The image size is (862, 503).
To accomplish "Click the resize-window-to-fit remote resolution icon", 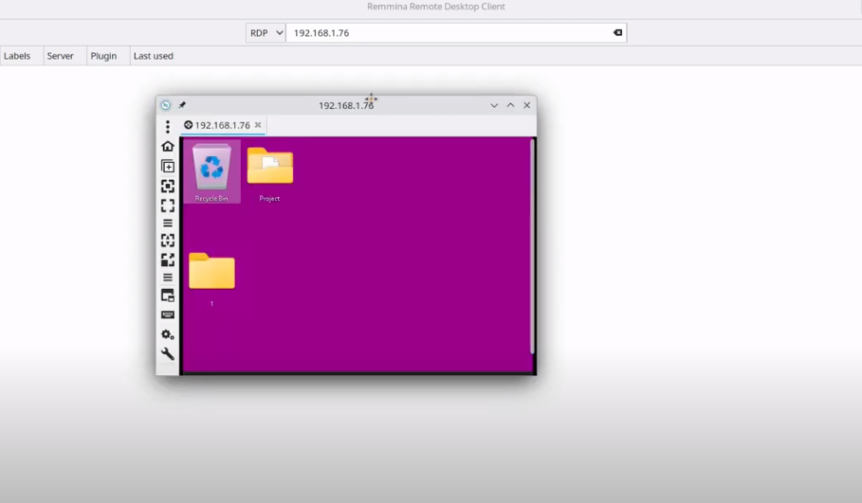I will [168, 187].
